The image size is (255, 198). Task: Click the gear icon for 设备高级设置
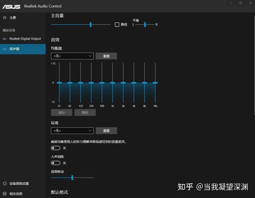5,183
